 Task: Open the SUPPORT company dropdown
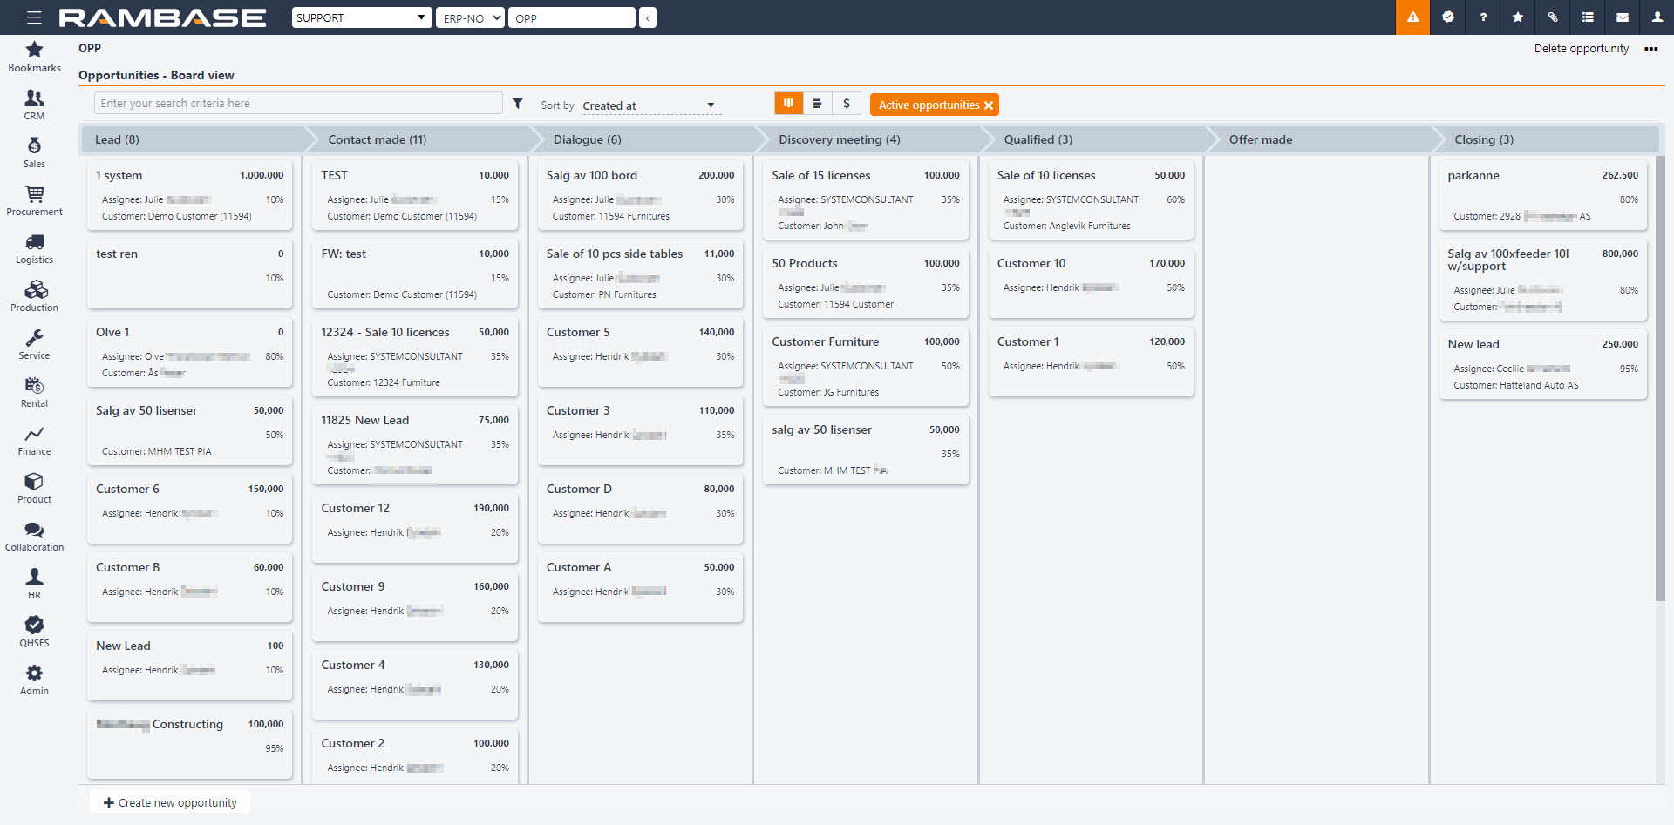point(361,17)
